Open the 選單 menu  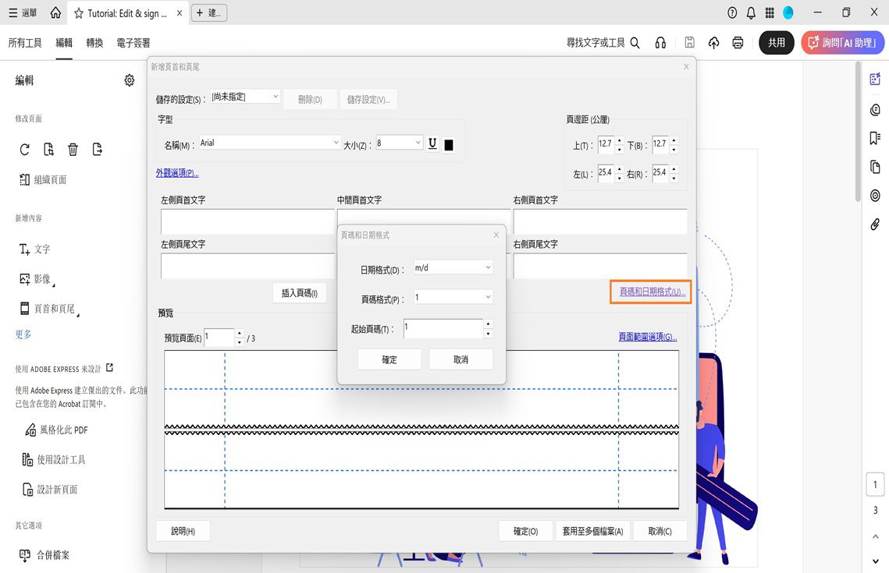(x=21, y=12)
